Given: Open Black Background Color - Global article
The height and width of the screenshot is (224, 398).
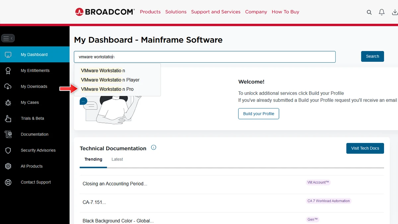Looking at the screenshot, I should click(x=118, y=221).
